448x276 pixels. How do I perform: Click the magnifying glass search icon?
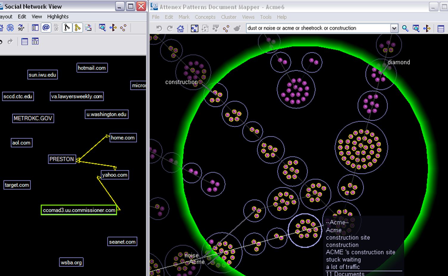tap(405, 29)
